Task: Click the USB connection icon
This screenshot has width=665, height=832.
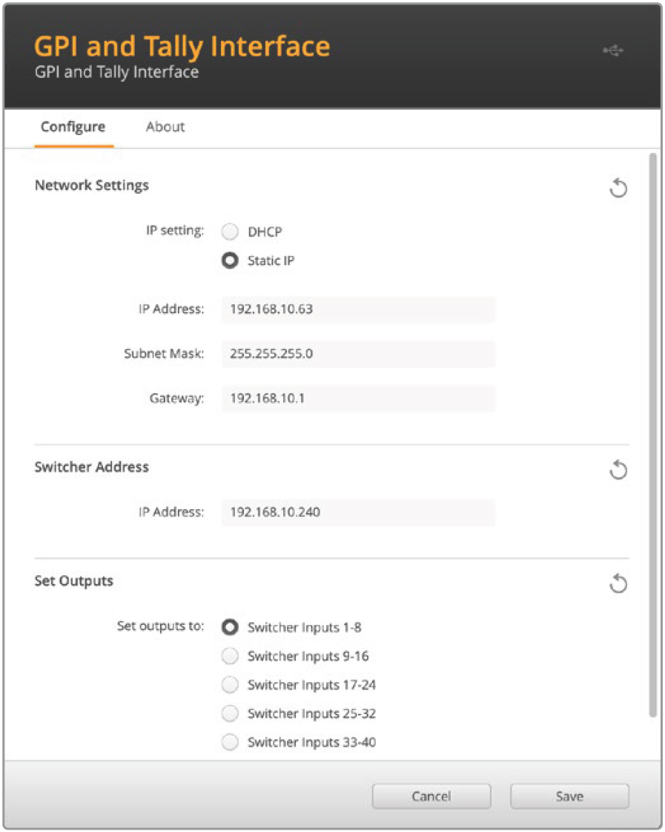Action: tap(613, 50)
